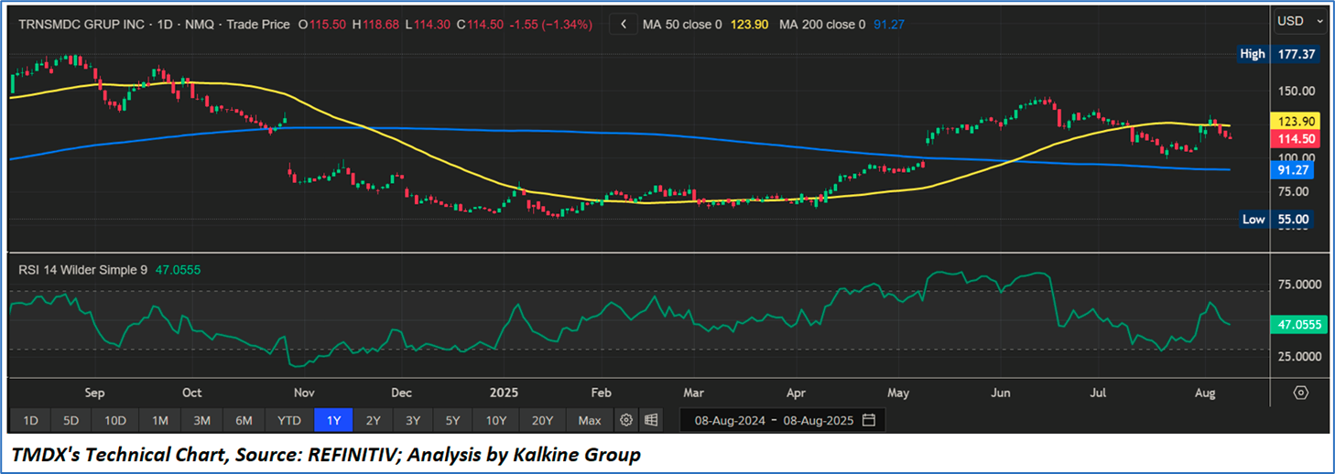The image size is (1335, 474).
Task: Select the 1D time range
Action: click(30, 420)
